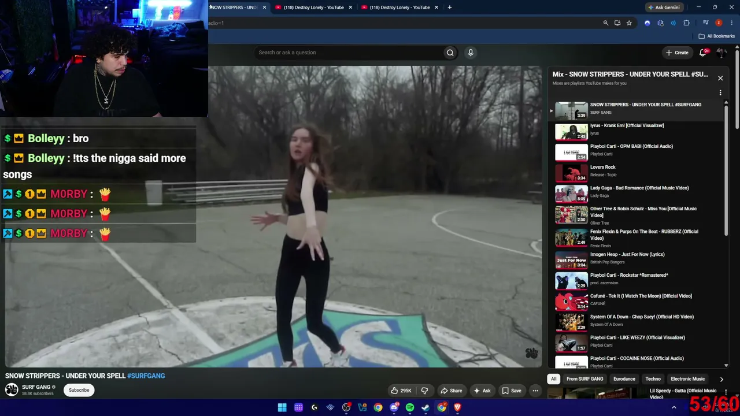Start voice search with the microphone icon
This screenshot has height=416, width=740.
click(x=471, y=53)
